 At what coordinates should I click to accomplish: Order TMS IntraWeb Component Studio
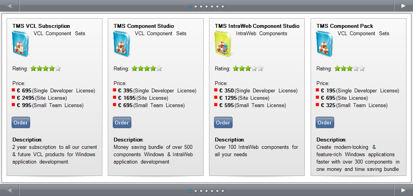click(223, 123)
